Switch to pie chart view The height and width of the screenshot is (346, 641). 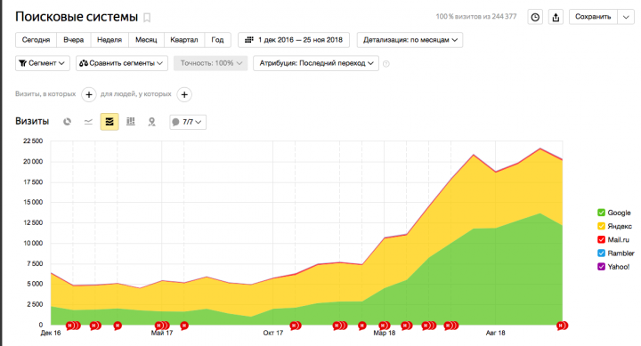click(x=67, y=122)
